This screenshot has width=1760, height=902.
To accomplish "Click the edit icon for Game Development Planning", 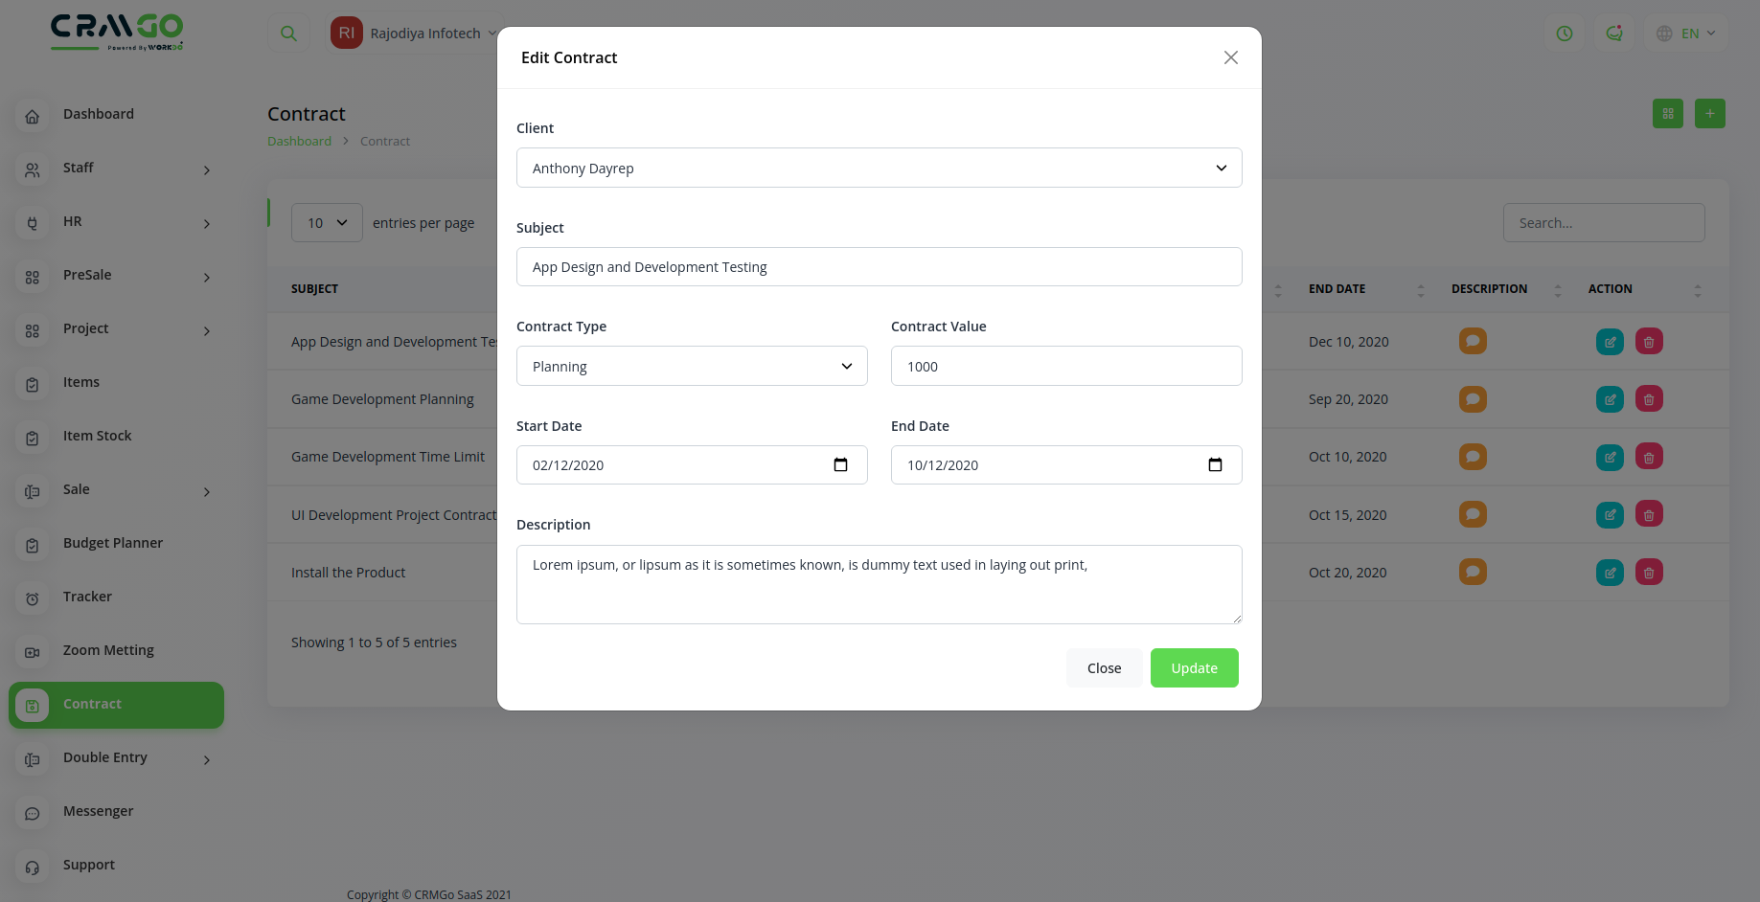I will tap(1610, 399).
